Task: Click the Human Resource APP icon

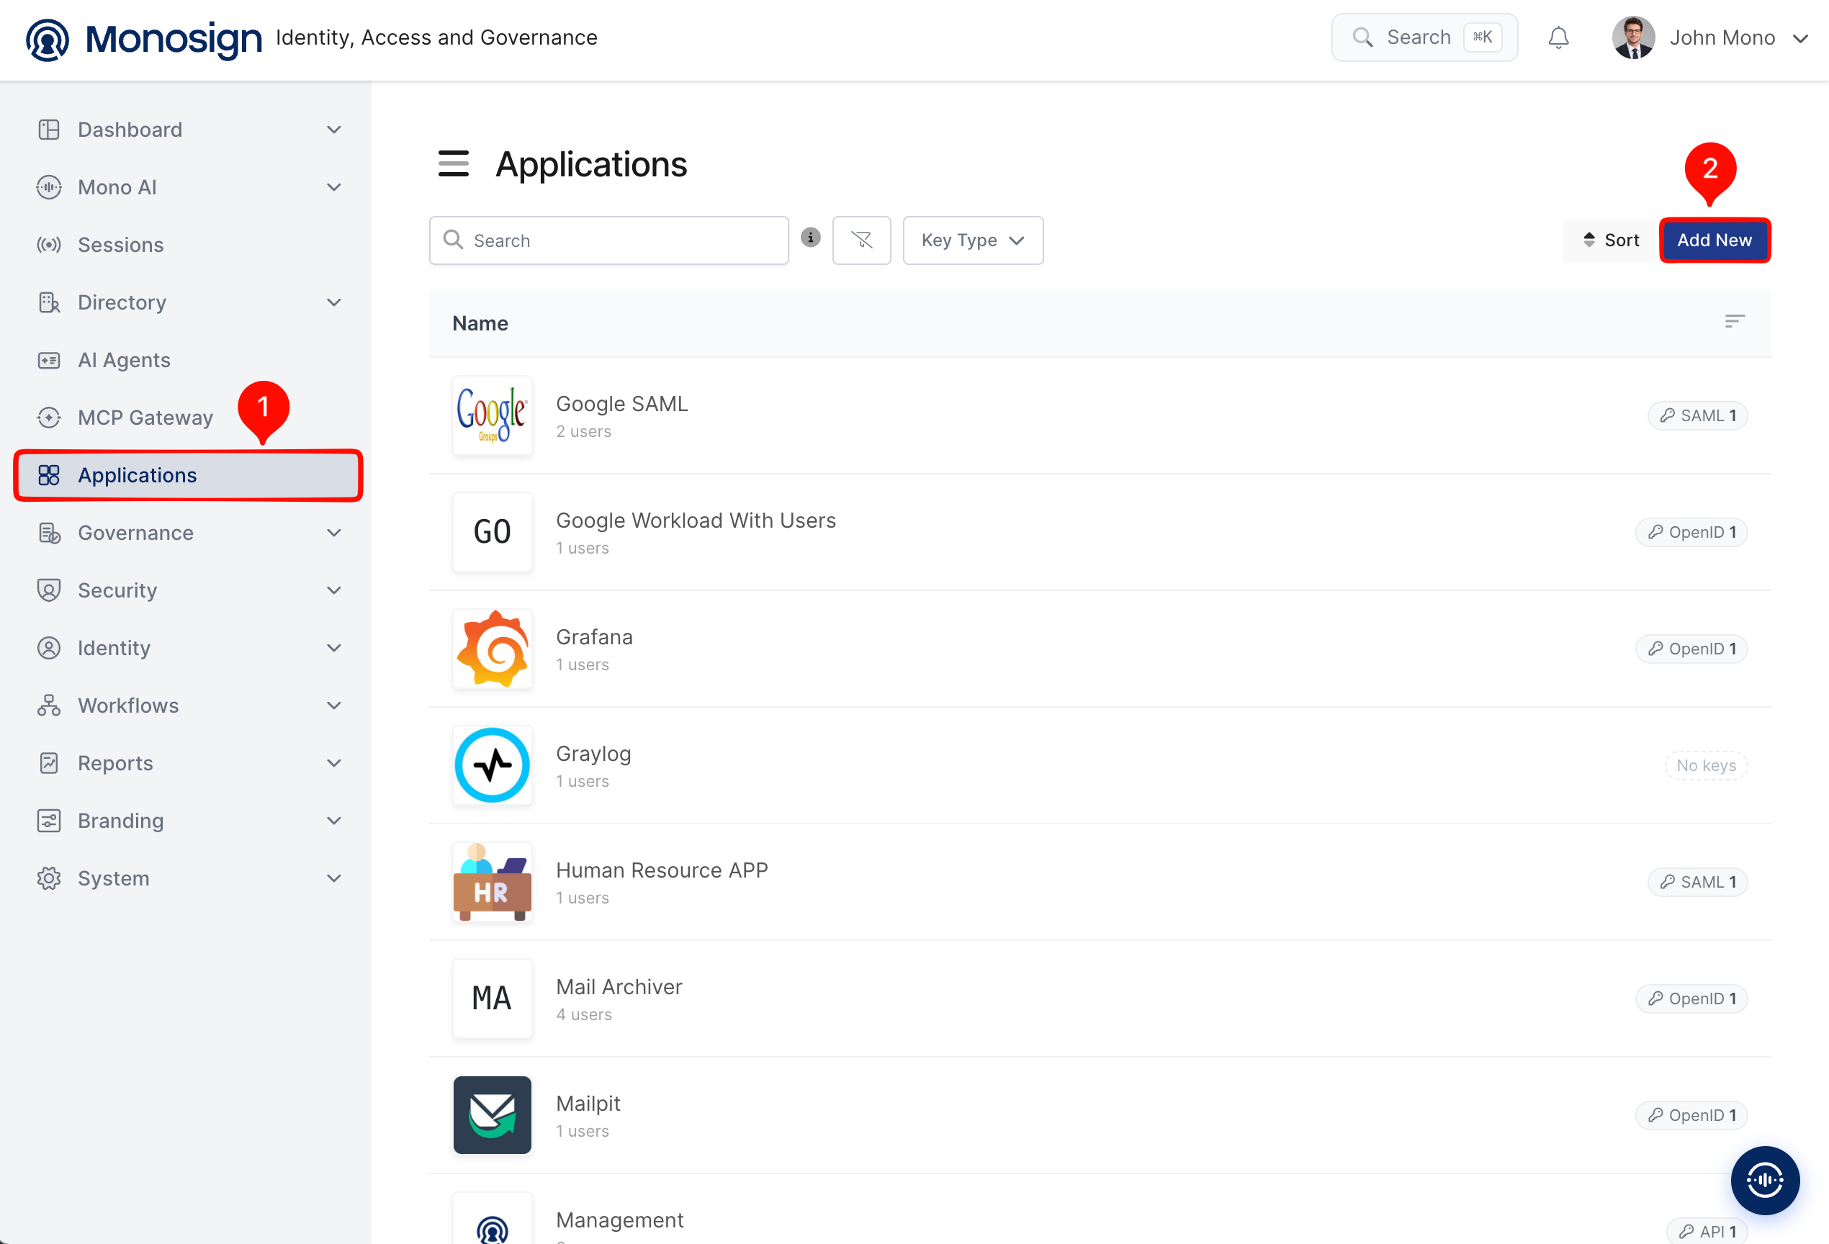Action: pyautogui.click(x=492, y=881)
